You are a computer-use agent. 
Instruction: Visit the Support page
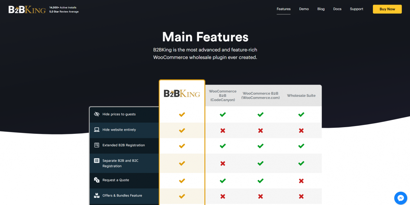tap(356, 9)
